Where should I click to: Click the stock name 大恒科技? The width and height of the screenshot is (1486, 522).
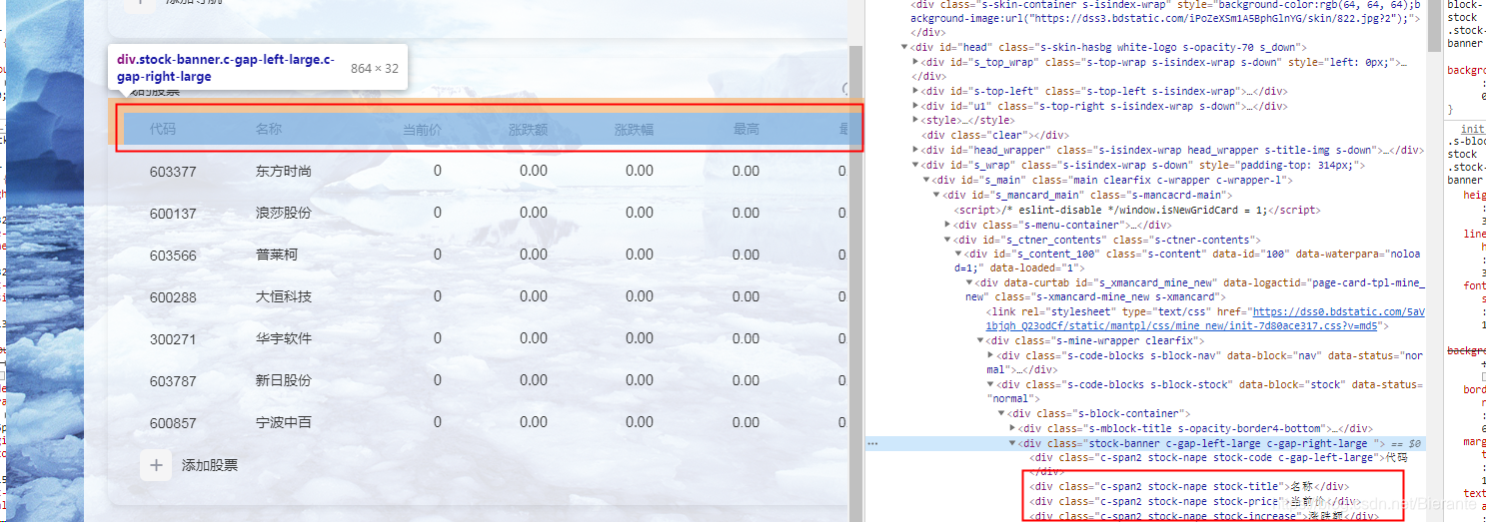284,296
